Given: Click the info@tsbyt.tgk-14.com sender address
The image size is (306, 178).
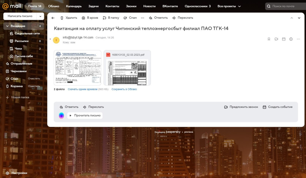Looking at the screenshot, I should [x=78, y=37].
